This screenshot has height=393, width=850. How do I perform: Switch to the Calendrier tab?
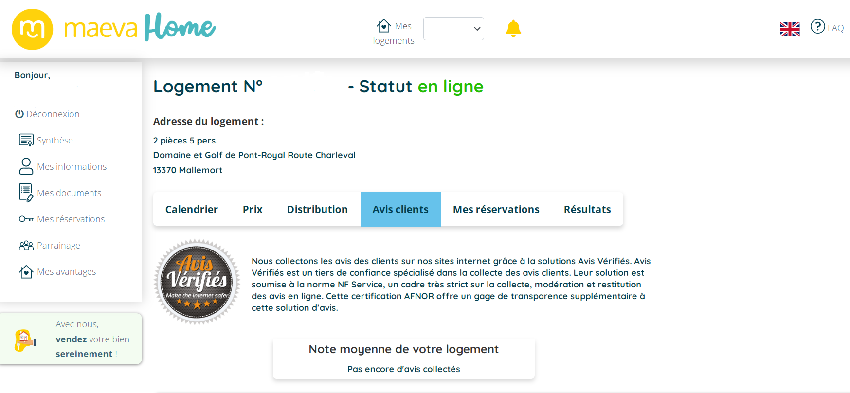pyautogui.click(x=191, y=209)
